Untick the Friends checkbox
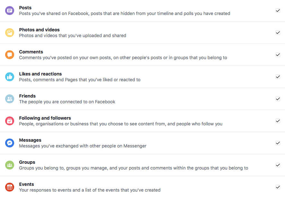 click(278, 99)
